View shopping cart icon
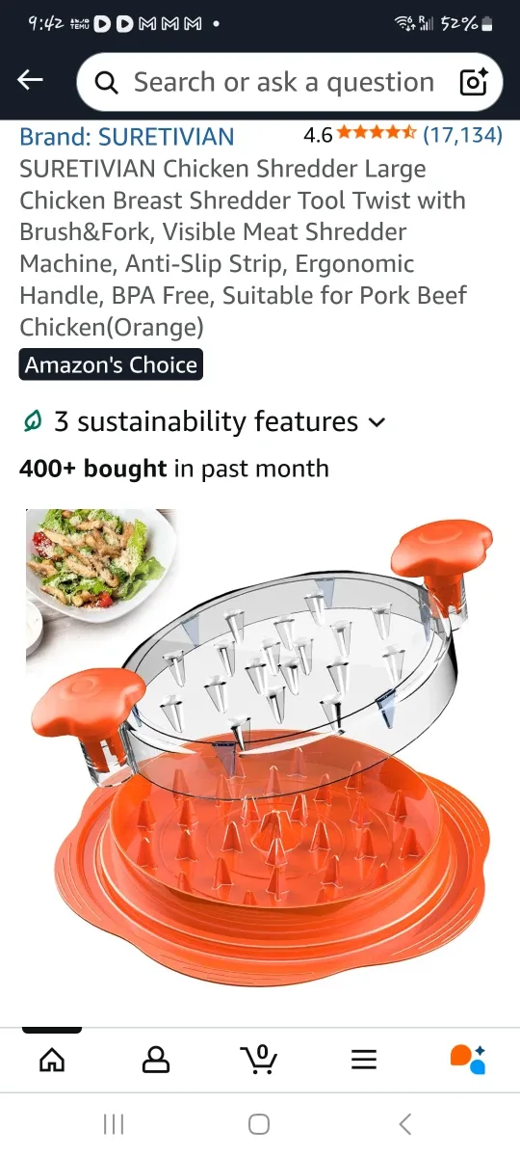This screenshot has height=1157, width=520. [x=259, y=1059]
